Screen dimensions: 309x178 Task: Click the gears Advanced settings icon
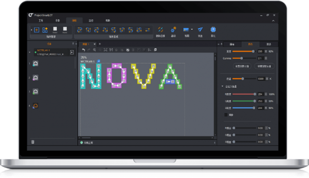(173, 29)
